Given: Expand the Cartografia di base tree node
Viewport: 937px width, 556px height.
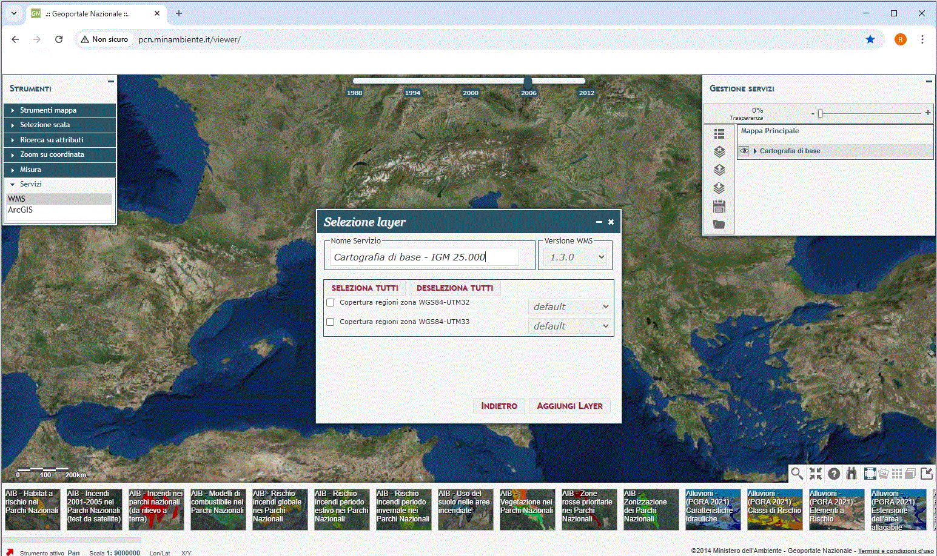Looking at the screenshot, I should [755, 151].
